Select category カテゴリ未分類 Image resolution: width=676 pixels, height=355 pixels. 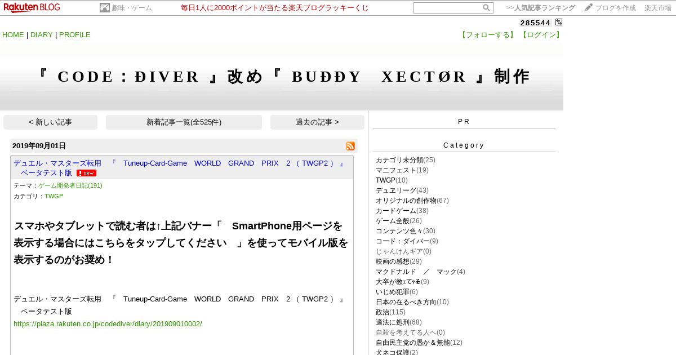399,160
